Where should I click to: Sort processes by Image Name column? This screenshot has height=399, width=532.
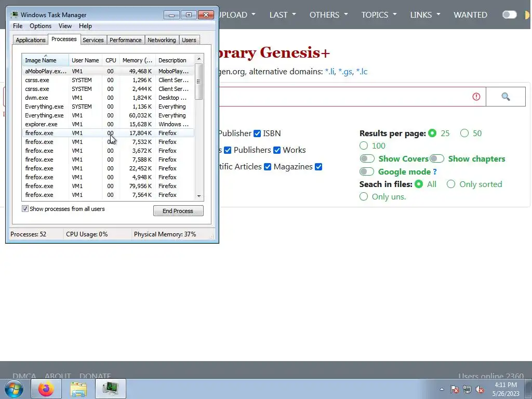[x=46, y=60]
